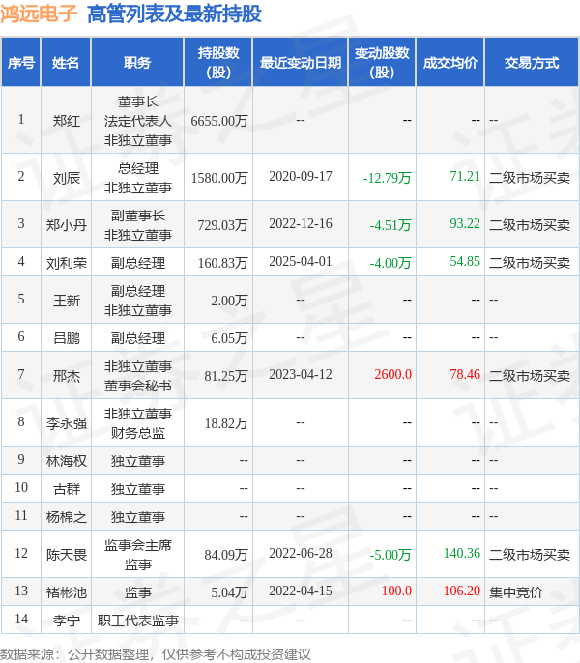
Task: Click the position 监事会主席
Action: [138, 545]
